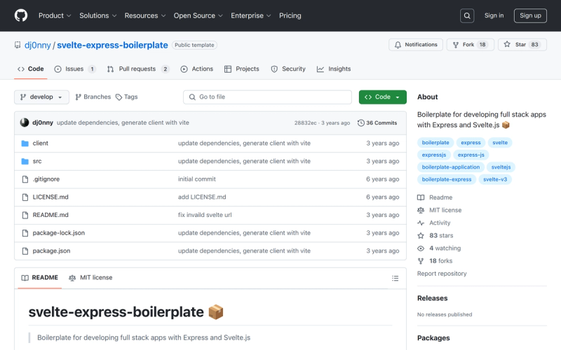The image size is (561, 350).
Task: Expand the Product menu
Action: pos(55,15)
